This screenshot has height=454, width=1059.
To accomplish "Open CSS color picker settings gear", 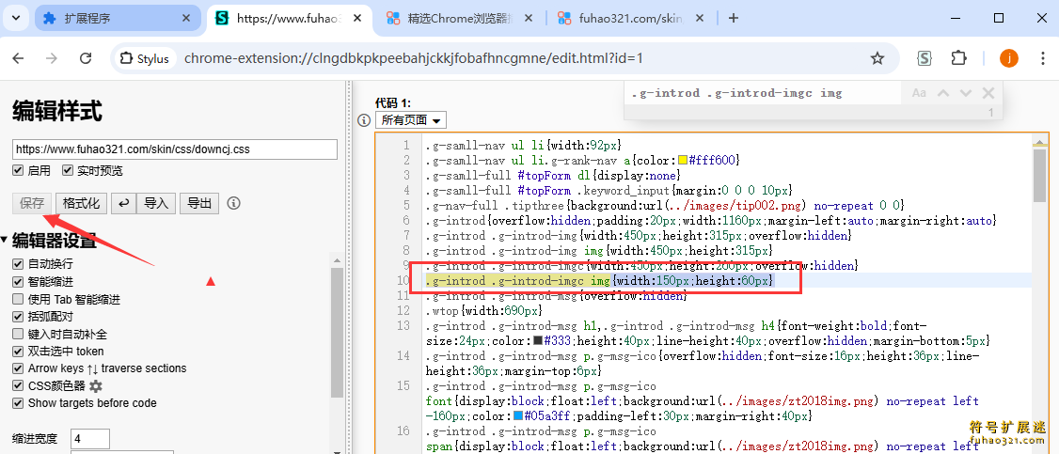I will click(x=96, y=386).
